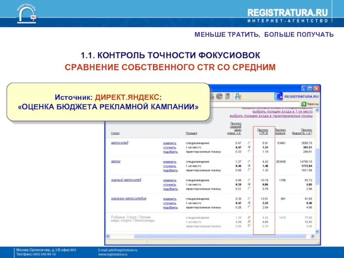Minimize the embedded browser window
The height and width of the screenshot is (258, 344).
pyautogui.click(x=304, y=89)
